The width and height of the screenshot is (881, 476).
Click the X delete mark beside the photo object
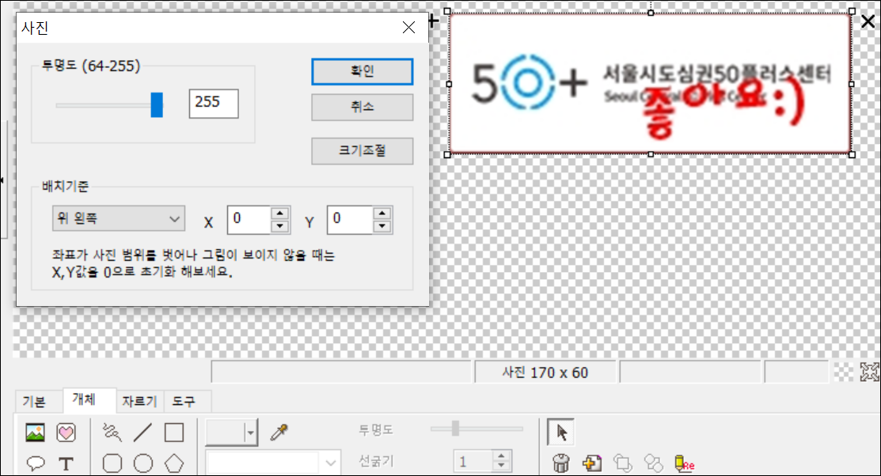pyautogui.click(x=868, y=21)
